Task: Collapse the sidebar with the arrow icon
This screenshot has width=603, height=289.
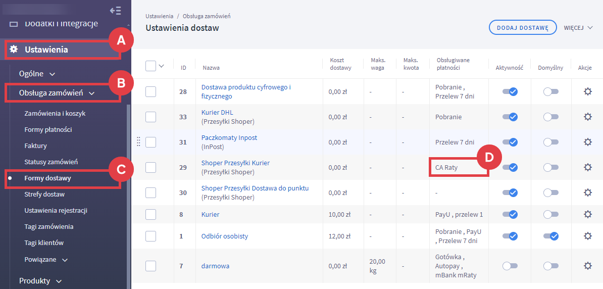Action: coord(115,10)
